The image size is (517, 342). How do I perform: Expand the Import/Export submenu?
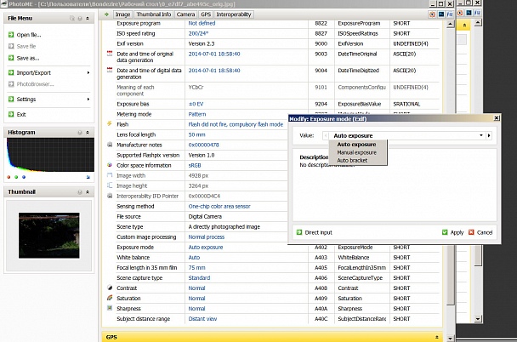88,72
